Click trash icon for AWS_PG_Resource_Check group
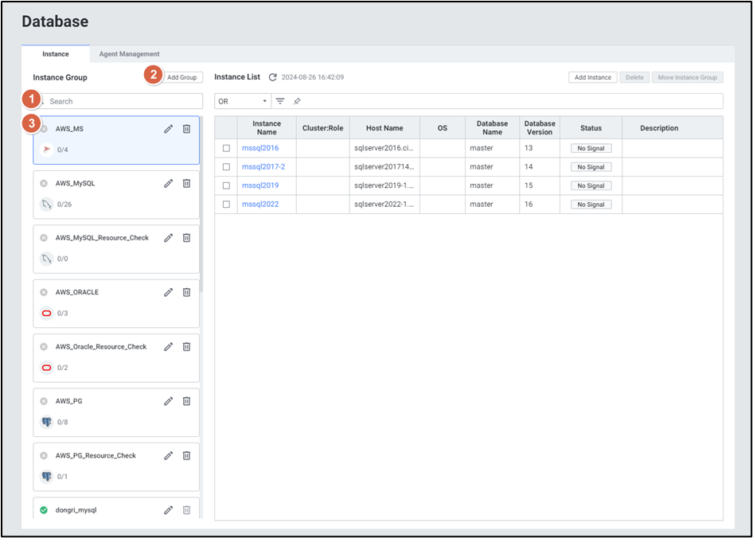This screenshot has width=753, height=538. tap(186, 456)
